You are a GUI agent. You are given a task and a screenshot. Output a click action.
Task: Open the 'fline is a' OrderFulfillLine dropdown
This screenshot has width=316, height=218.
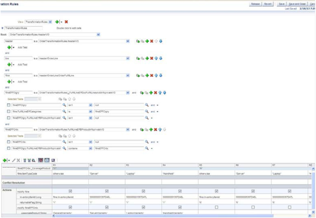click(x=128, y=75)
